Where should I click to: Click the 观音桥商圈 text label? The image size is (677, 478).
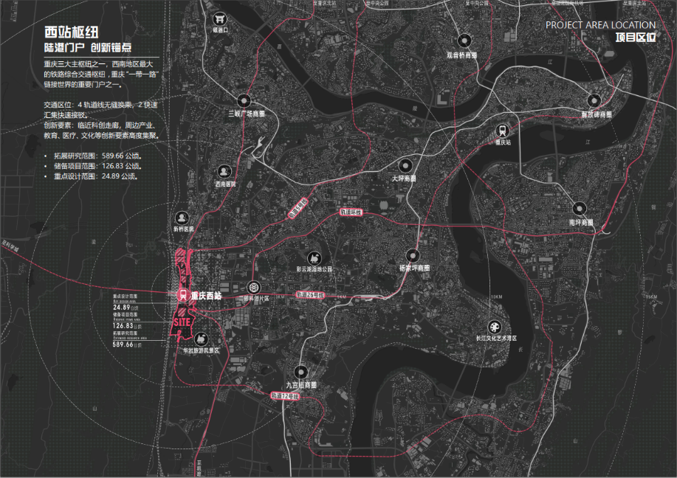coord(462,55)
